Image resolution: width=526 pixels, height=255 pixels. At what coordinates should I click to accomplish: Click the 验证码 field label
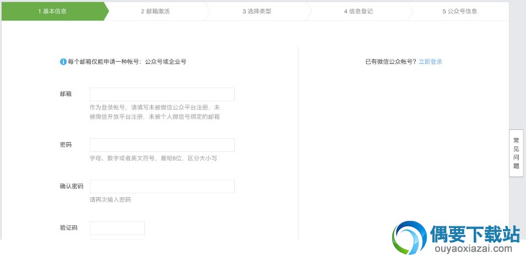click(69, 228)
